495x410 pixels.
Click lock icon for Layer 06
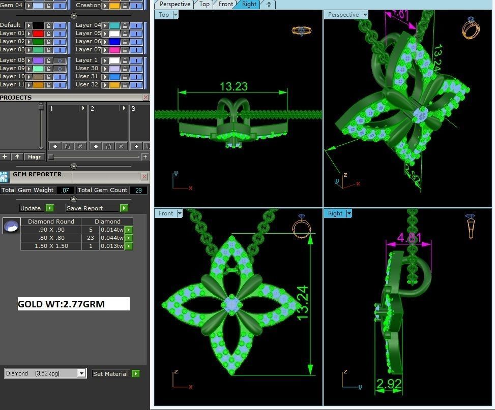[x=125, y=42]
